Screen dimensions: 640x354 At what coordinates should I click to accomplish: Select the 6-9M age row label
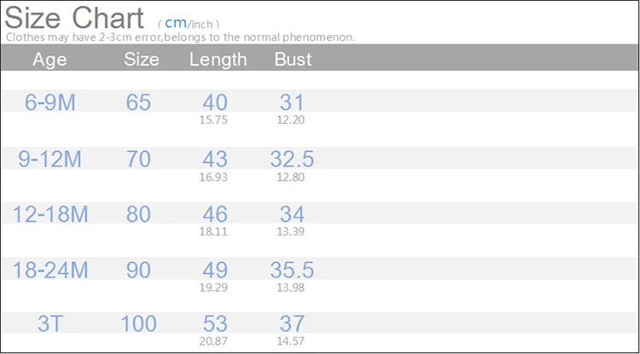50,102
